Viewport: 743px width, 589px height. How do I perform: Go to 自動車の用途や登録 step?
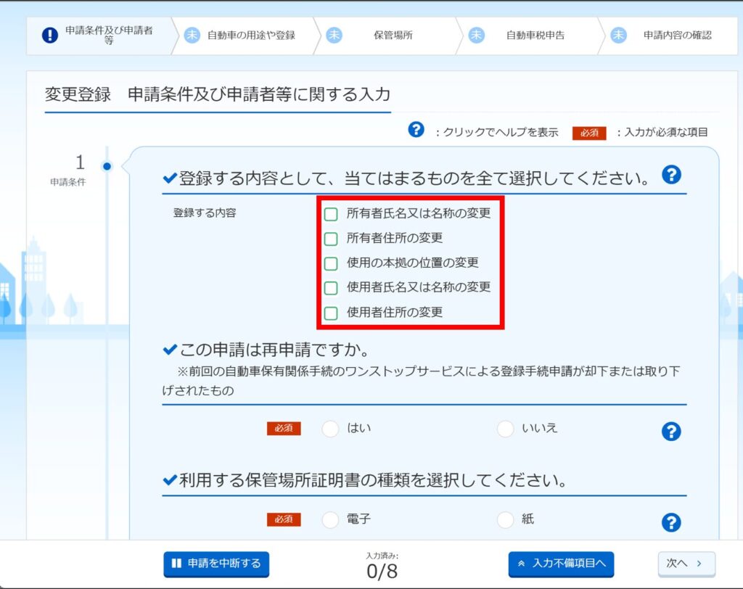click(x=243, y=36)
